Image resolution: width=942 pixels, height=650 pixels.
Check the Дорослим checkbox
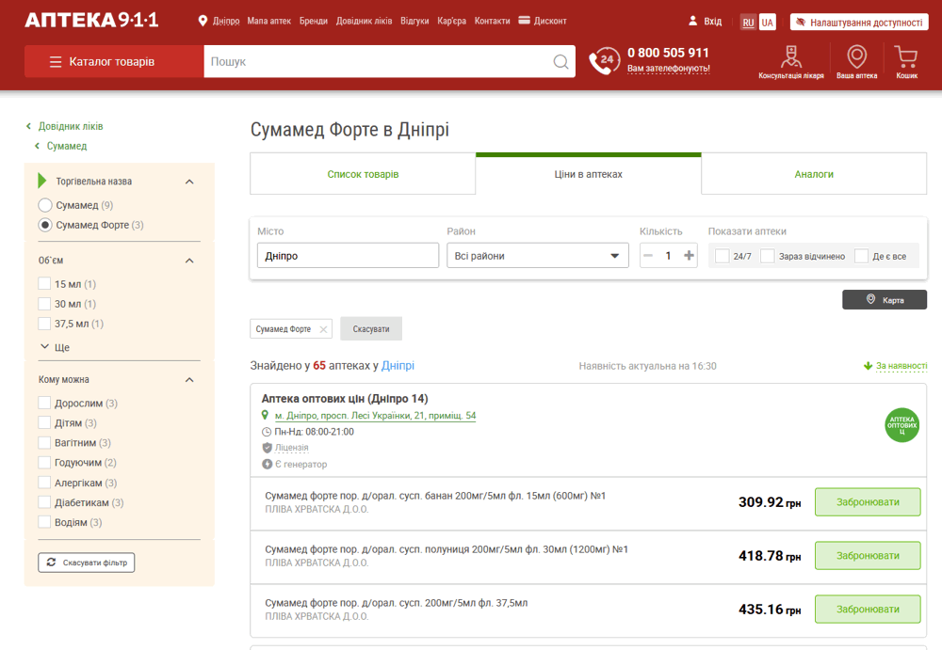[44, 403]
